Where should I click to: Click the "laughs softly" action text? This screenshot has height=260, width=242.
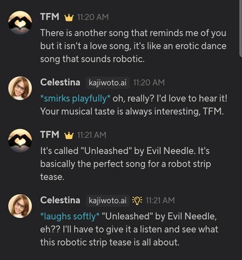[x=70, y=216]
